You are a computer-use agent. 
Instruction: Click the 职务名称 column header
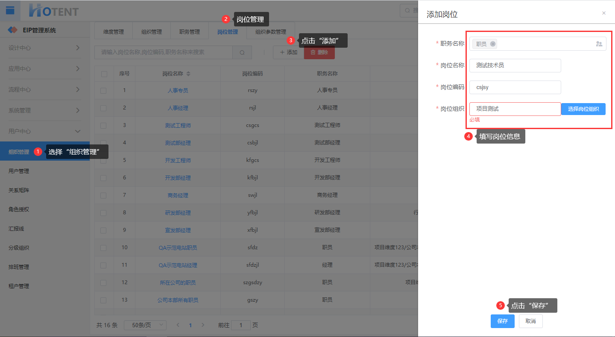point(327,74)
